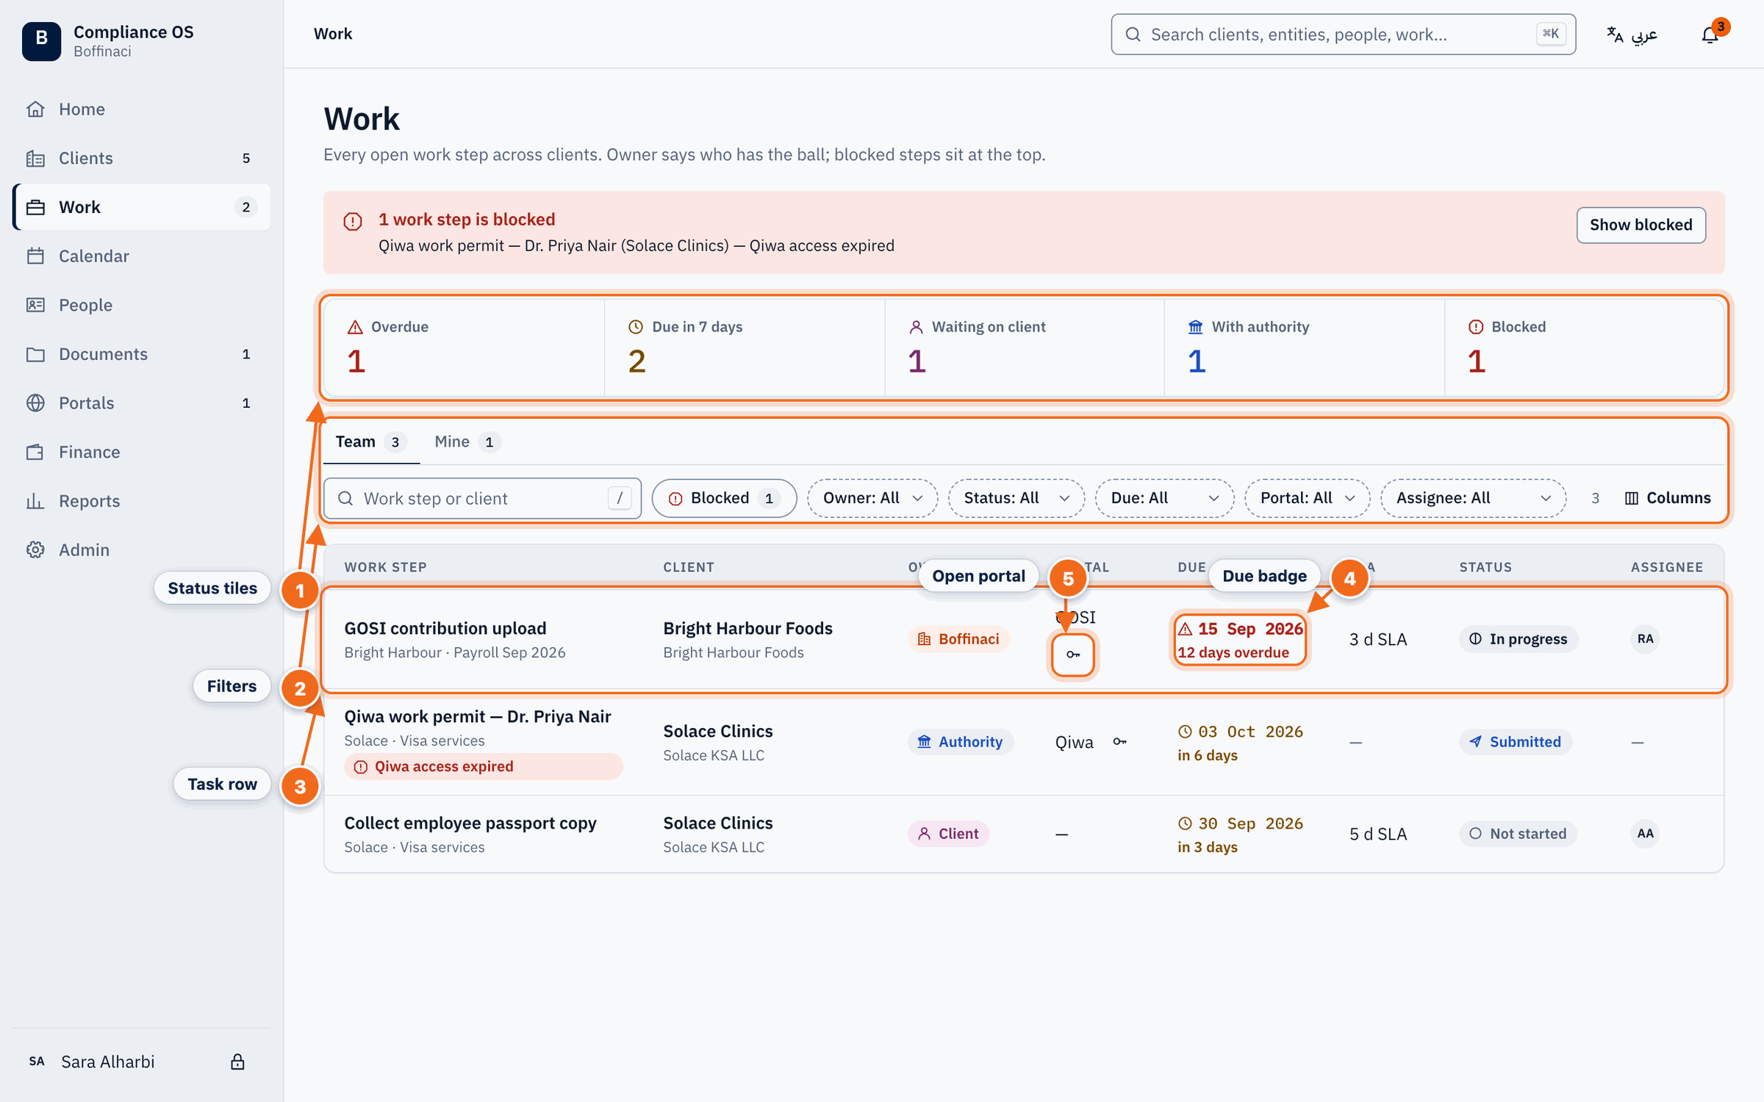Open Finance in sidebar
Viewport: 1764px width, 1102px height.
(142, 452)
